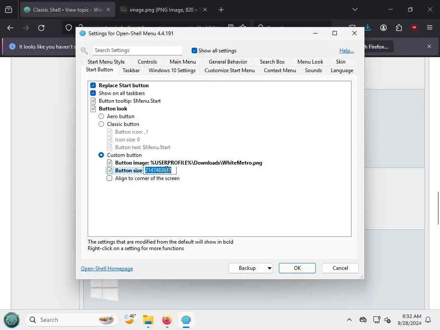Toggle Show all settings checkbox
This screenshot has width=440, height=330.
(194, 51)
